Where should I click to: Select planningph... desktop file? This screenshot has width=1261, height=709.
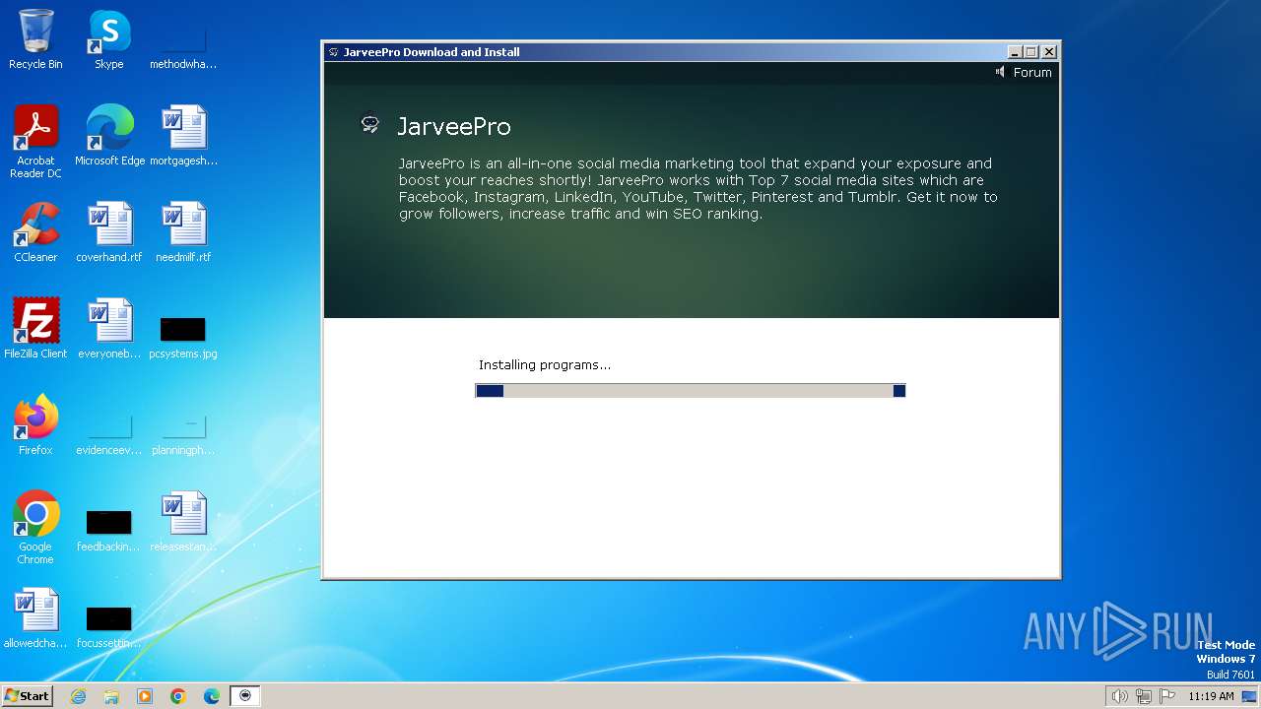183,433
